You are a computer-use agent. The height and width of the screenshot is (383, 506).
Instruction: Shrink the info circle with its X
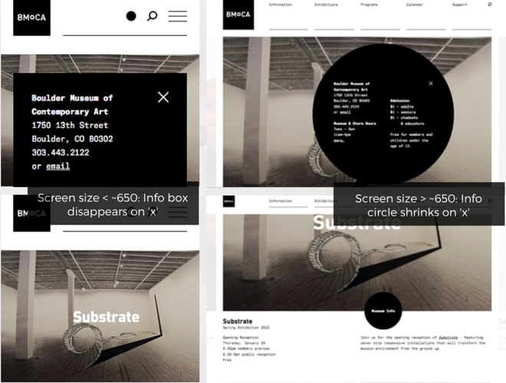coord(431,83)
